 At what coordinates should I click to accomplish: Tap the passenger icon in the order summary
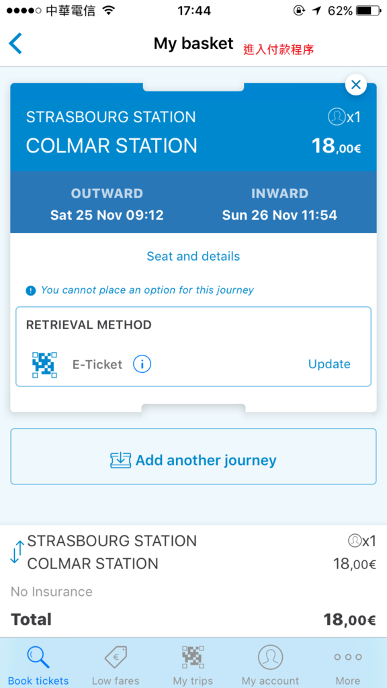click(x=354, y=541)
